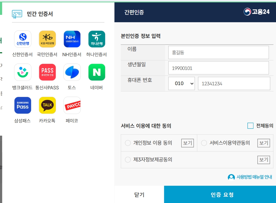Select the NH 모바일 인증서 icon
This screenshot has width=276, height=203.
[x=72, y=39]
